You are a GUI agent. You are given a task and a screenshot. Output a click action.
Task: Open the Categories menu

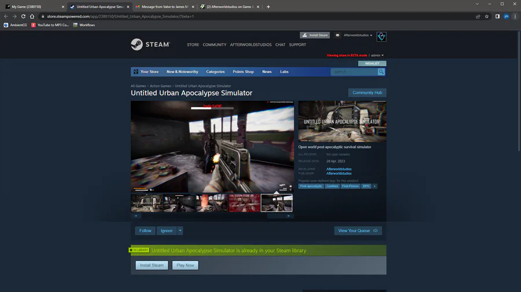(x=215, y=72)
